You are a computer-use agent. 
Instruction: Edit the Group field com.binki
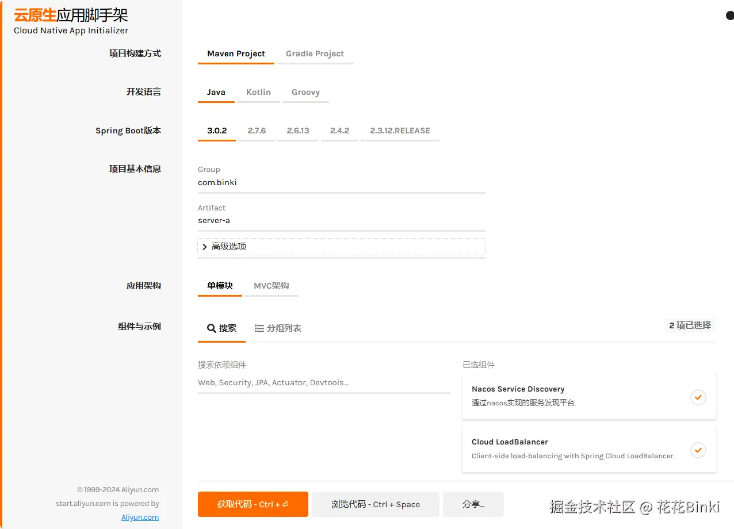tap(342, 183)
